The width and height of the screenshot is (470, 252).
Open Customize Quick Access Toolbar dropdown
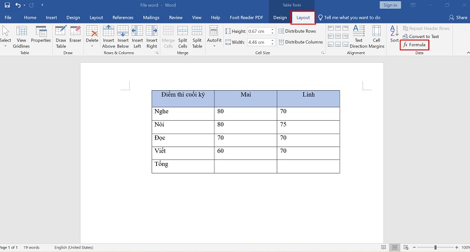coord(42,5)
